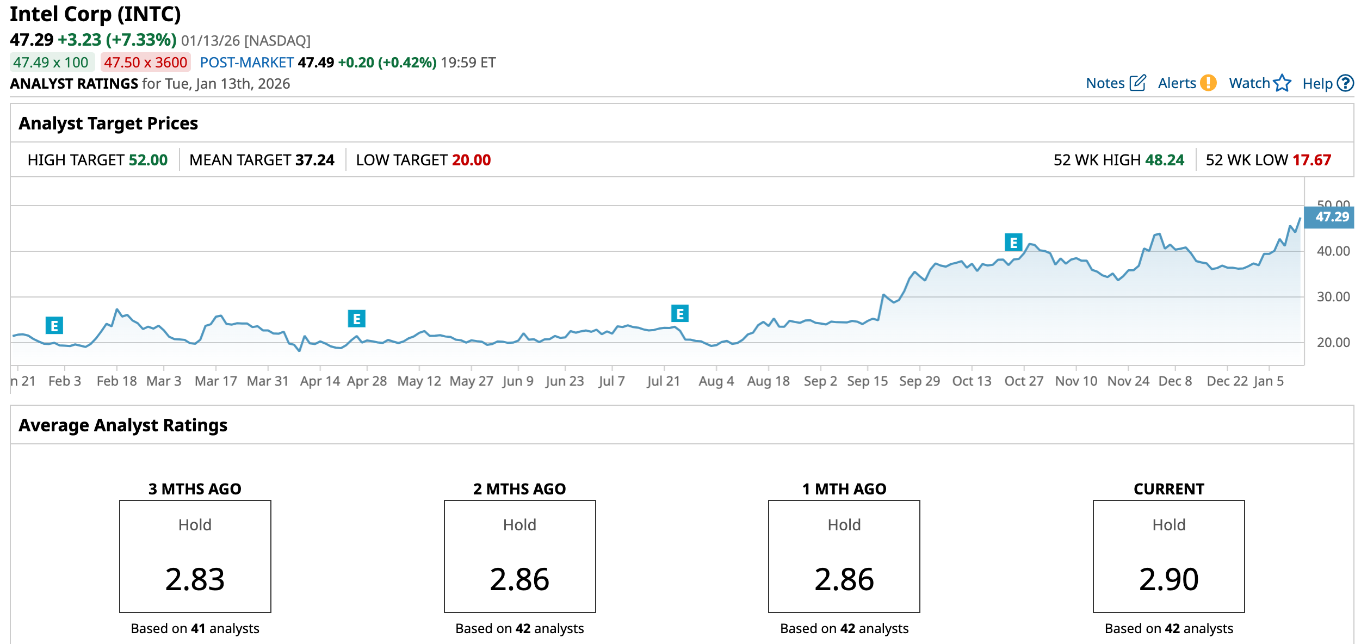This screenshot has height=644, width=1361.
Task: Click the Sep 29 chart date marker
Action: 919,381
